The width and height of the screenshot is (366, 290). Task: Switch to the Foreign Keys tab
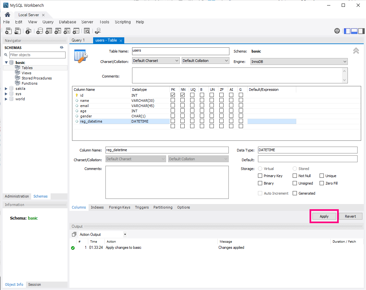click(x=119, y=207)
